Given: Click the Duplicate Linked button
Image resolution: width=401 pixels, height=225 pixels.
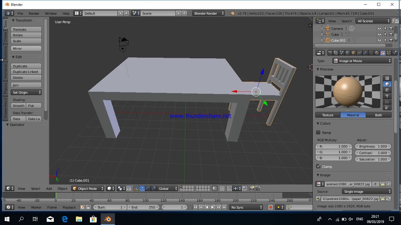Looking at the screenshot, I should coord(26,72).
